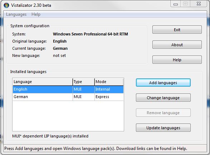Click the greyed-out Remove language button

tap(163, 113)
